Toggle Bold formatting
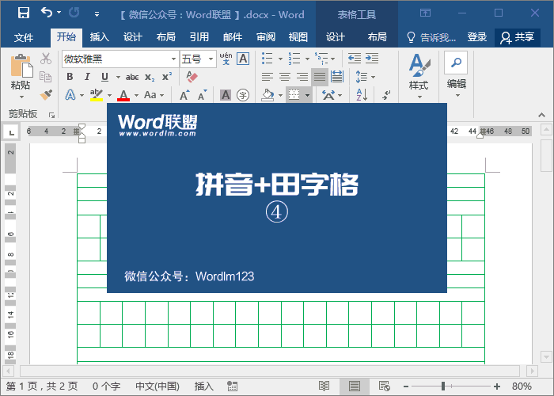Image resolution: width=554 pixels, height=396 pixels. click(70, 77)
